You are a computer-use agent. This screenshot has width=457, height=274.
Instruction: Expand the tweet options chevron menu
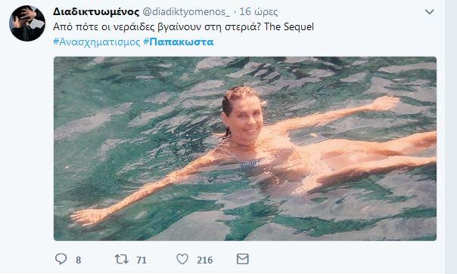coord(430,12)
